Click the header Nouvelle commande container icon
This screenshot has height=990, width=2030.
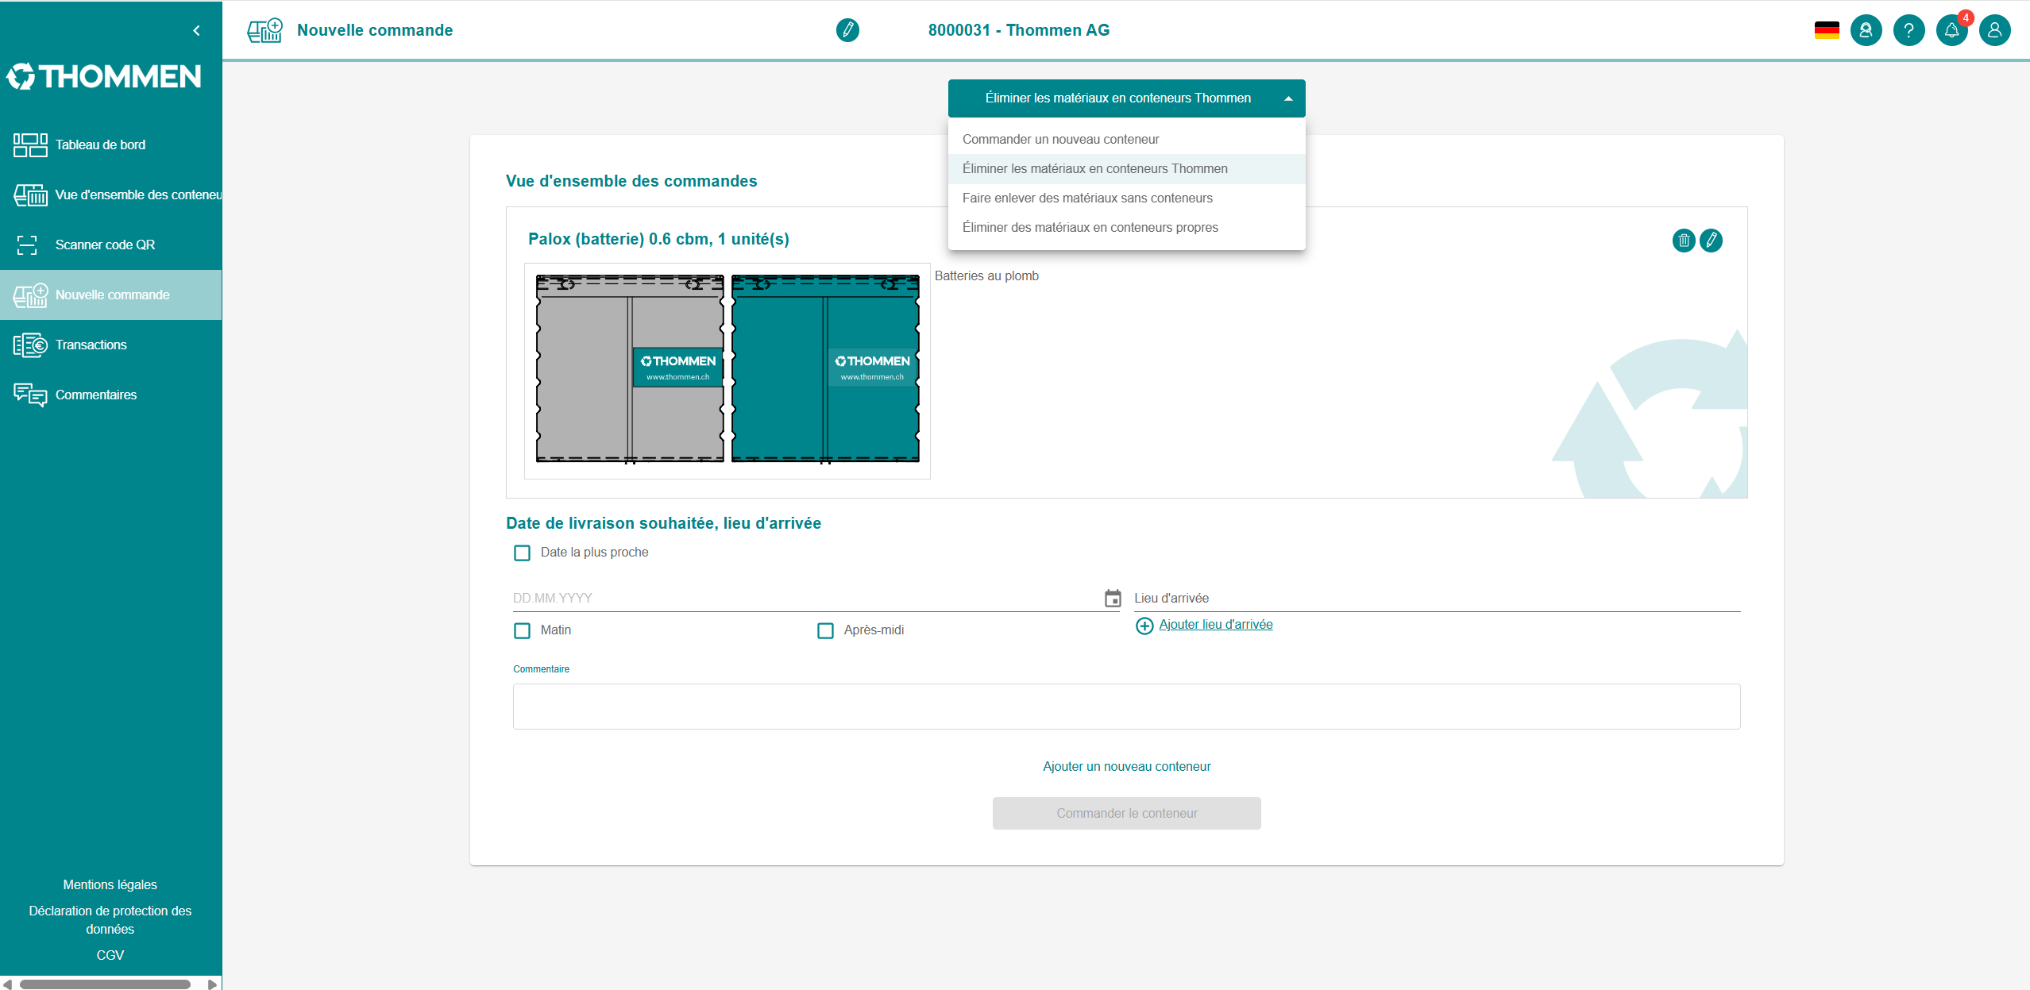tap(264, 30)
